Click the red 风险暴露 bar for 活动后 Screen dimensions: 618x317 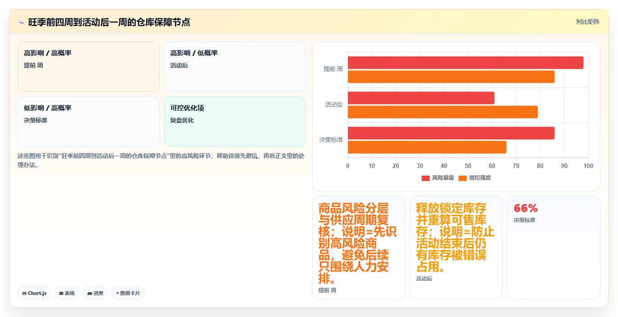(x=421, y=98)
